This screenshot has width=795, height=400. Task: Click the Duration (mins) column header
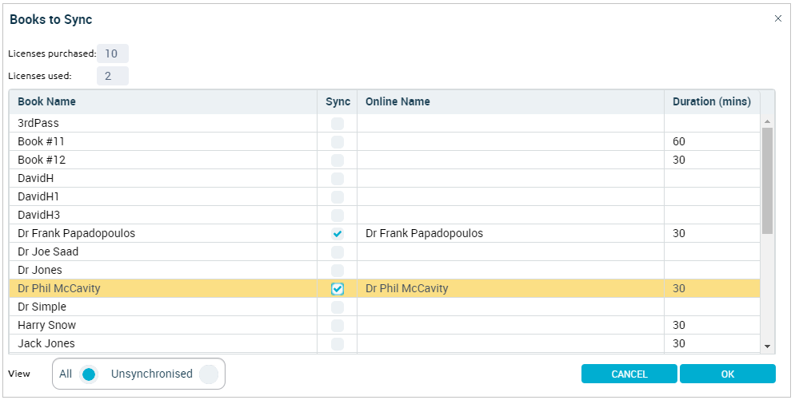[x=712, y=101]
